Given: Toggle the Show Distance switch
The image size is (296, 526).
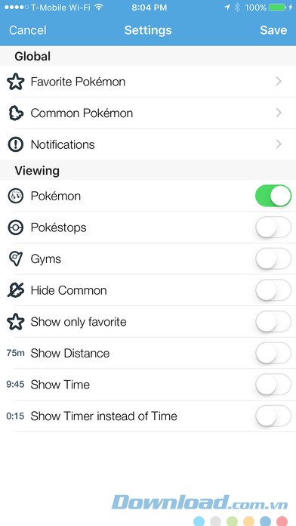Looking at the screenshot, I should click(x=273, y=353).
